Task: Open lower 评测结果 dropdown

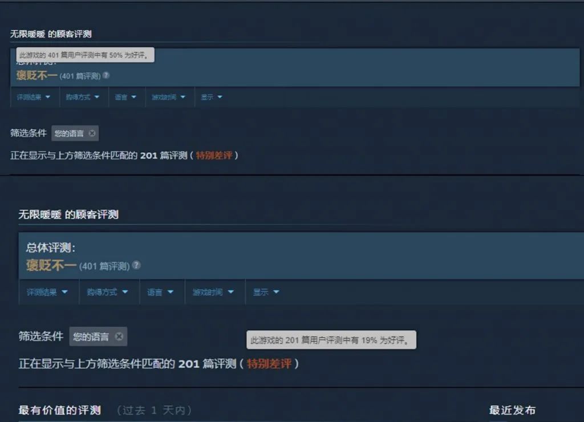Action: [x=48, y=292]
